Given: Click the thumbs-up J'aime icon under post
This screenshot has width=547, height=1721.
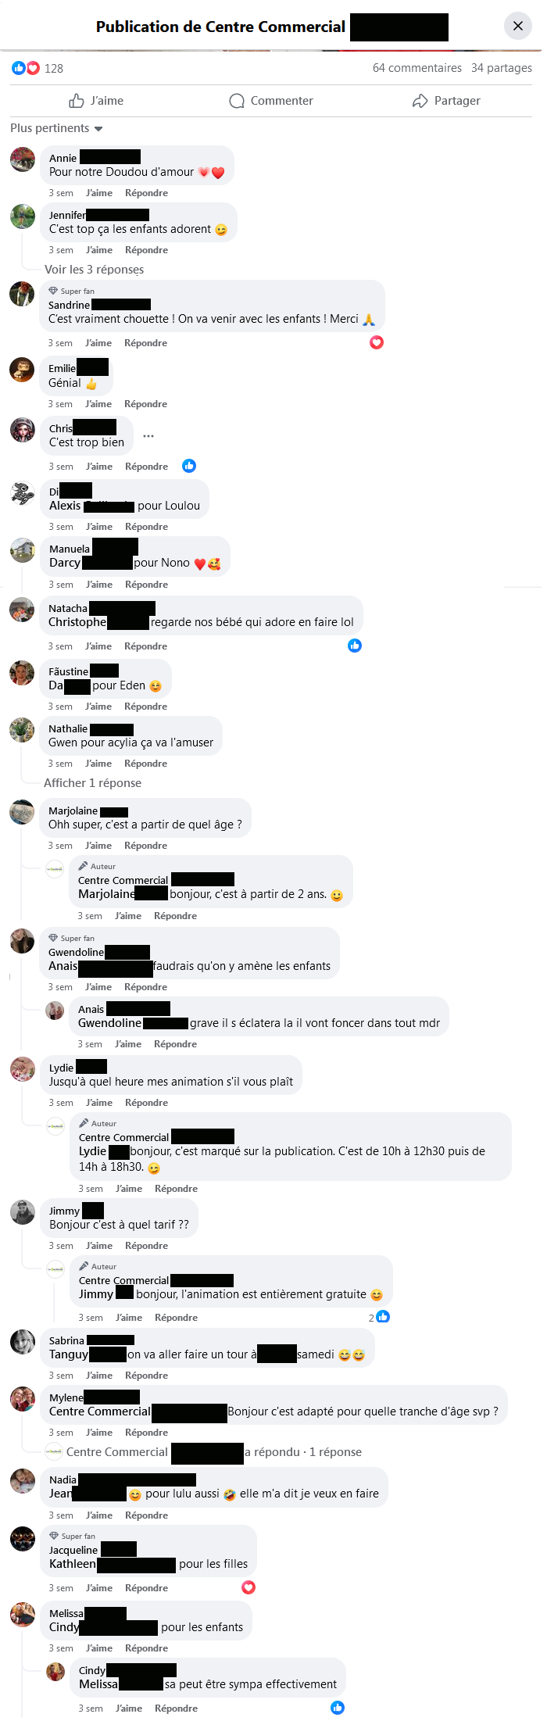Looking at the screenshot, I should coord(77,101).
